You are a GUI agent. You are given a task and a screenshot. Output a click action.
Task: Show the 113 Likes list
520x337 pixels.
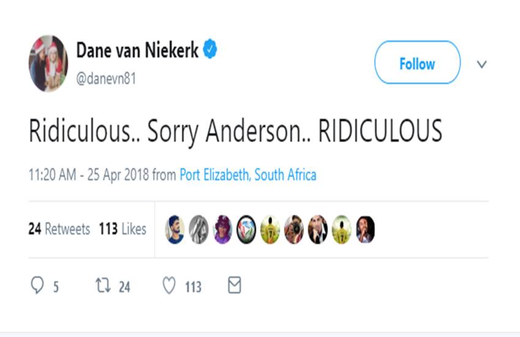pyautogui.click(x=122, y=229)
